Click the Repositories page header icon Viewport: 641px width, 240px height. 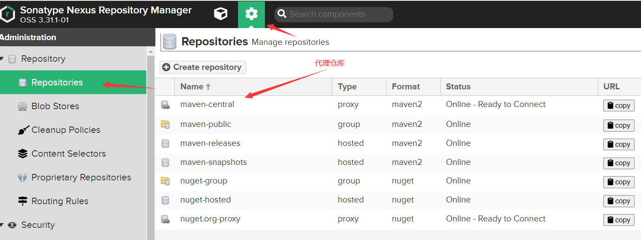coord(170,42)
